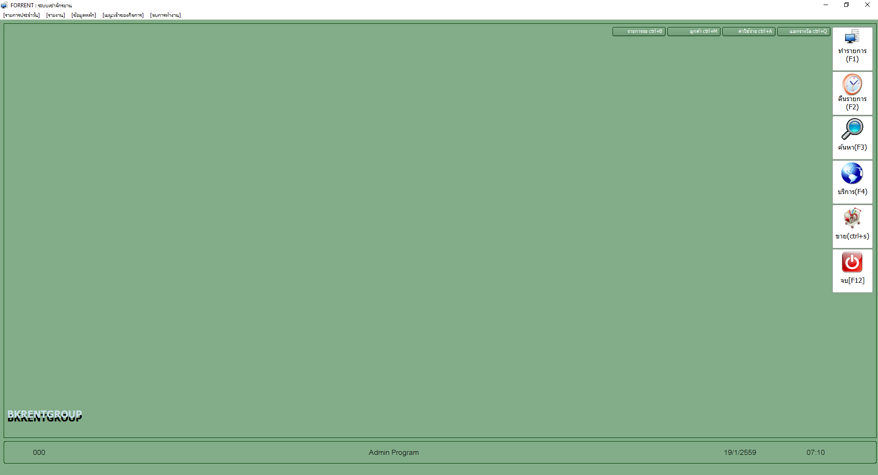Click the ลูกค้า ctrl+M button
The width and height of the screenshot is (878, 475).
[x=694, y=32]
